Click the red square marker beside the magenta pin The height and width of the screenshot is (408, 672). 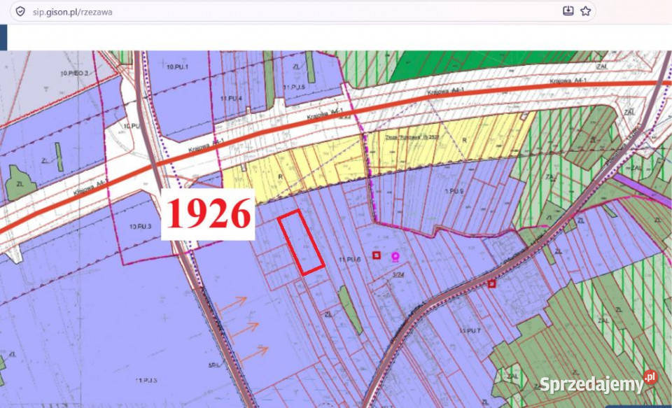(x=377, y=255)
